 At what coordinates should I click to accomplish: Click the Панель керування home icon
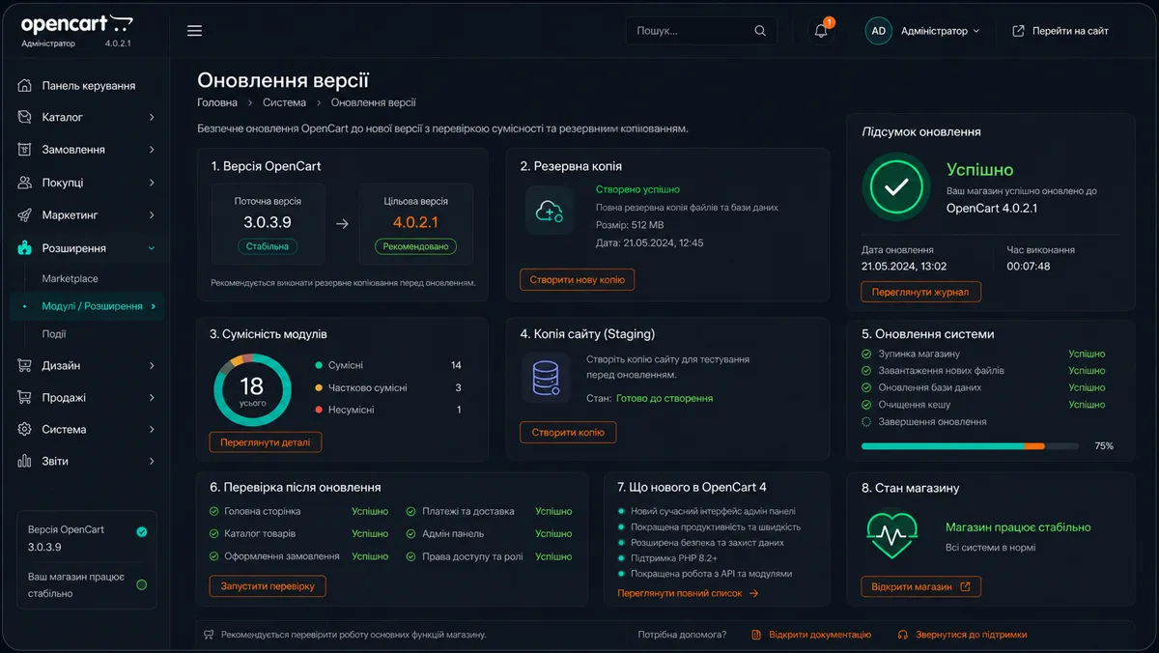click(x=25, y=86)
